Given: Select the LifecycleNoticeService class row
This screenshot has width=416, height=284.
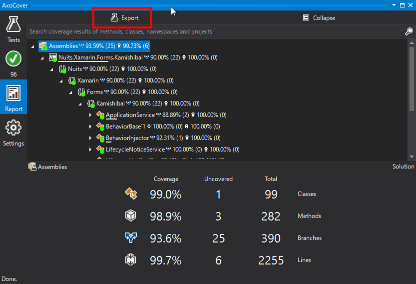Looking at the screenshot, I should (168, 149).
